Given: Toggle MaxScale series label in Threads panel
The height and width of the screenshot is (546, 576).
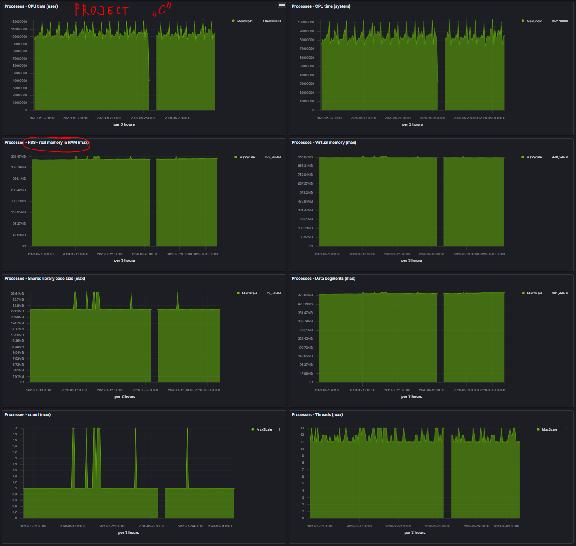Looking at the screenshot, I should coord(549,429).
